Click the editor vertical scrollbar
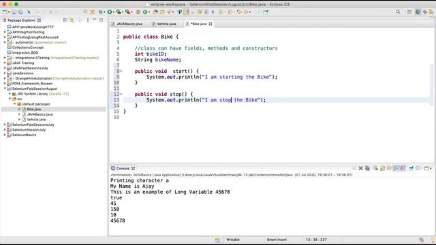 click(x=432, y=84)
